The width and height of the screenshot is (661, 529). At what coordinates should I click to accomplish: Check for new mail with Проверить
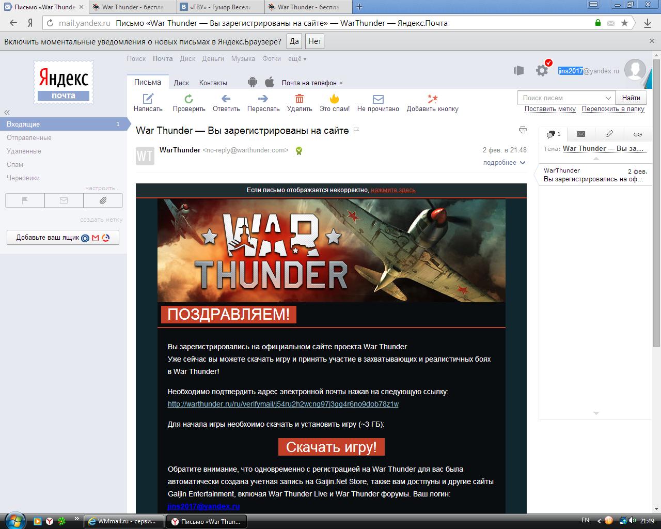189,103
